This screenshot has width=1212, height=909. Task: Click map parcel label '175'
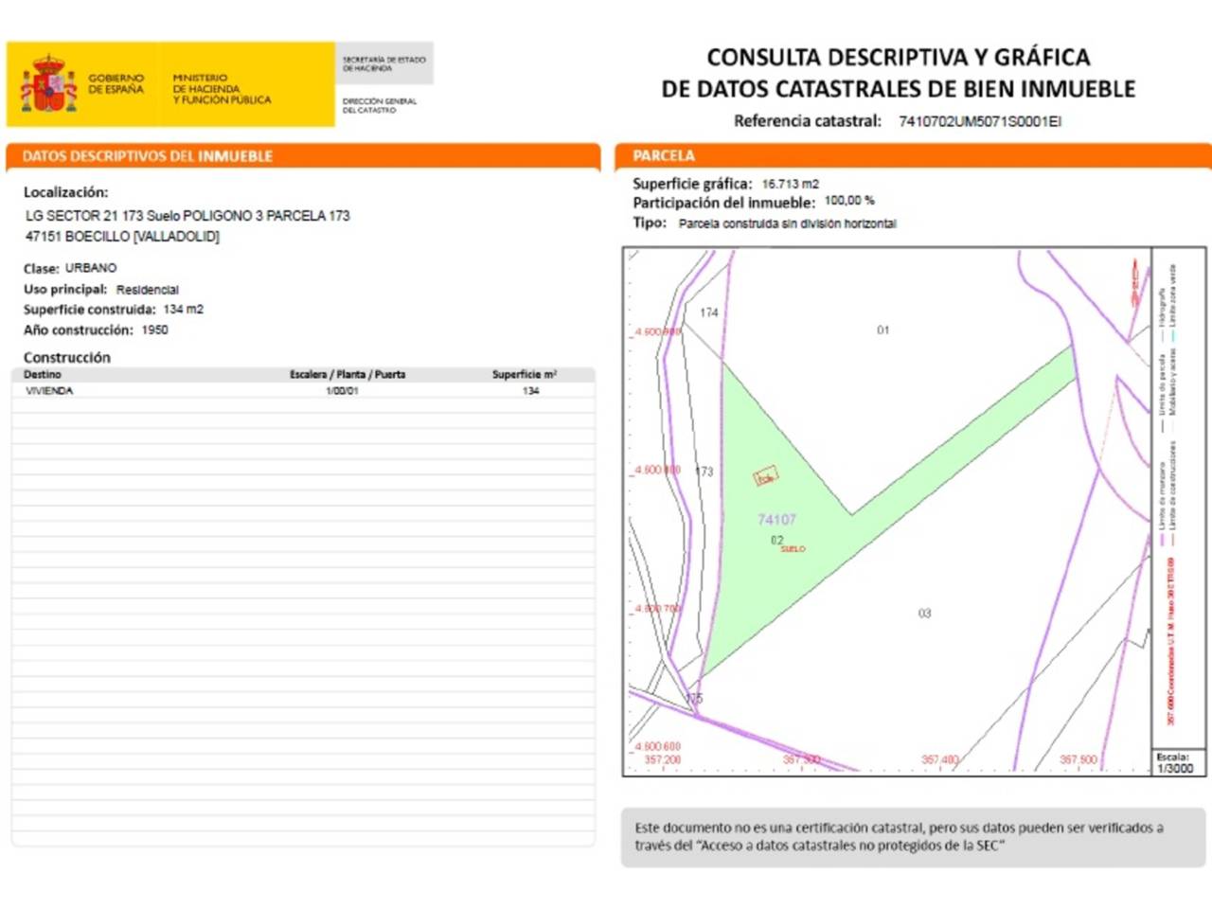694,699
